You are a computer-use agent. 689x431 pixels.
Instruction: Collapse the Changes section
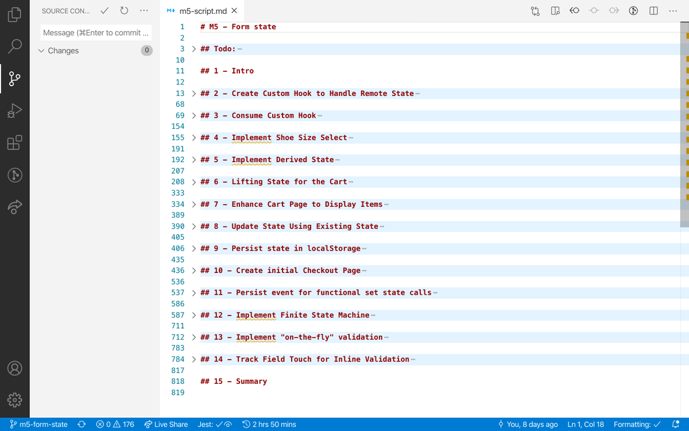click(x=41, y=51)
